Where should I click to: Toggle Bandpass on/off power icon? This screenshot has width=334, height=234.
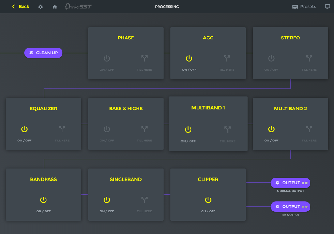(43, 200)
